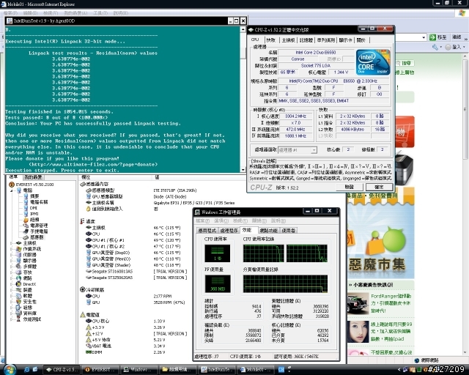Click the IntelBurnTest taskbar button
469x375 pixels.
click(x=217, y=370)
